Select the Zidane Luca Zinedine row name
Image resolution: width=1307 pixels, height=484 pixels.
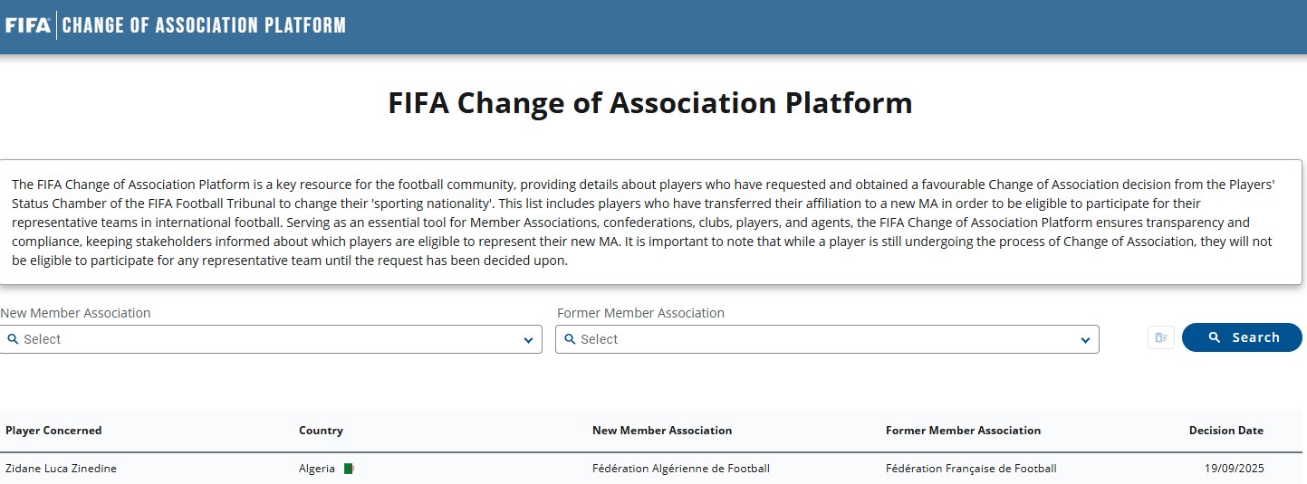click(61, 469)
